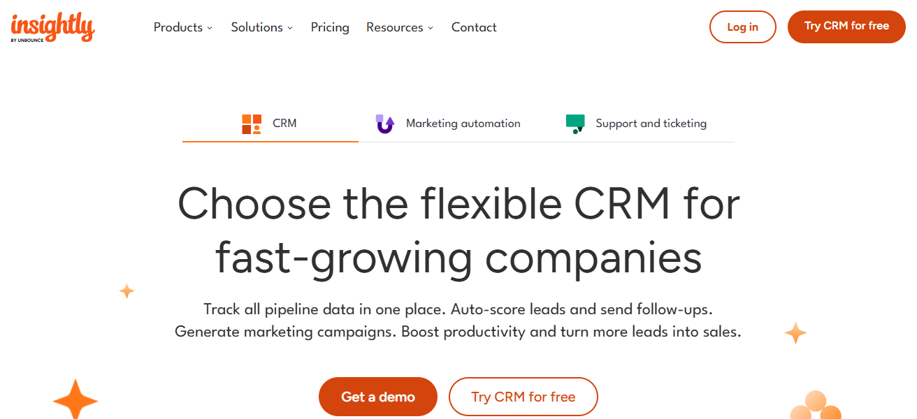Viewport: 917px width, 419px height.
Task: Click the small sparkle left of the subtitle
Action: (127, 291)
